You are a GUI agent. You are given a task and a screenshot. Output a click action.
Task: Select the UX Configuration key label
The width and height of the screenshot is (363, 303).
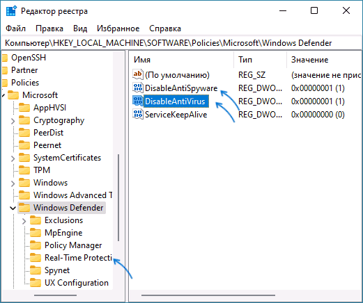click(x=77, y=283)
